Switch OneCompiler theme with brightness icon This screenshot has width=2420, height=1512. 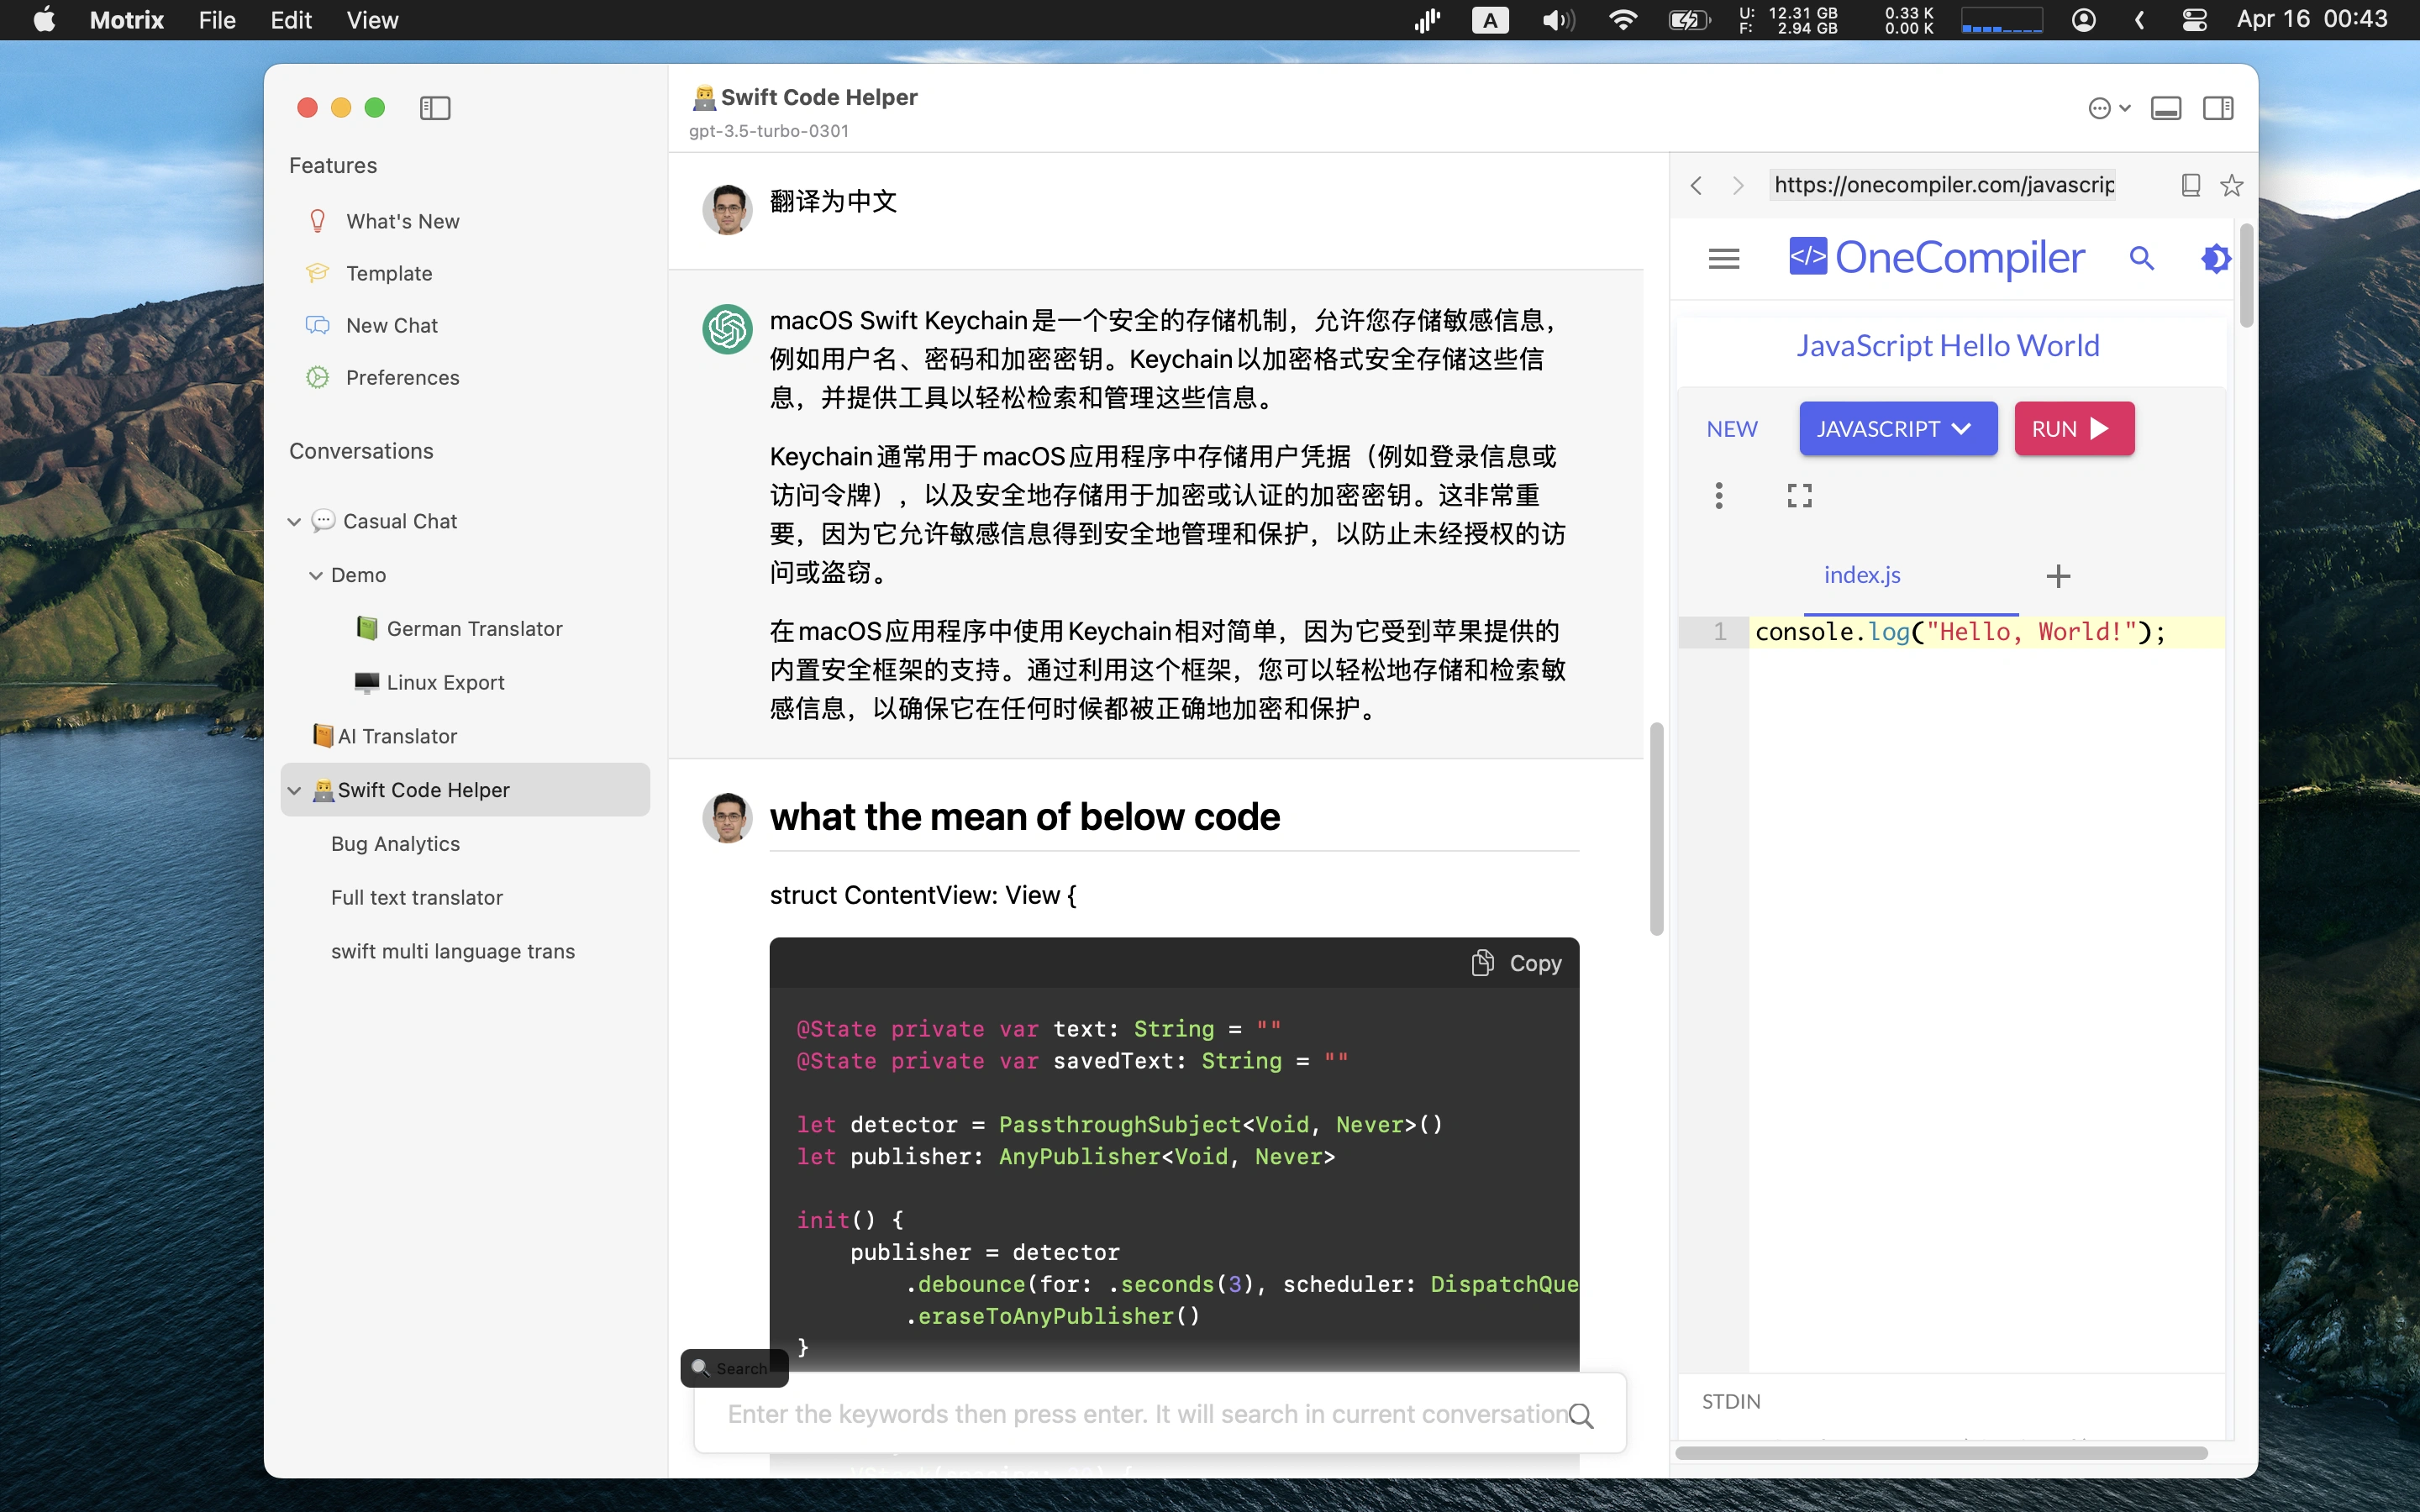point(2214,259)
